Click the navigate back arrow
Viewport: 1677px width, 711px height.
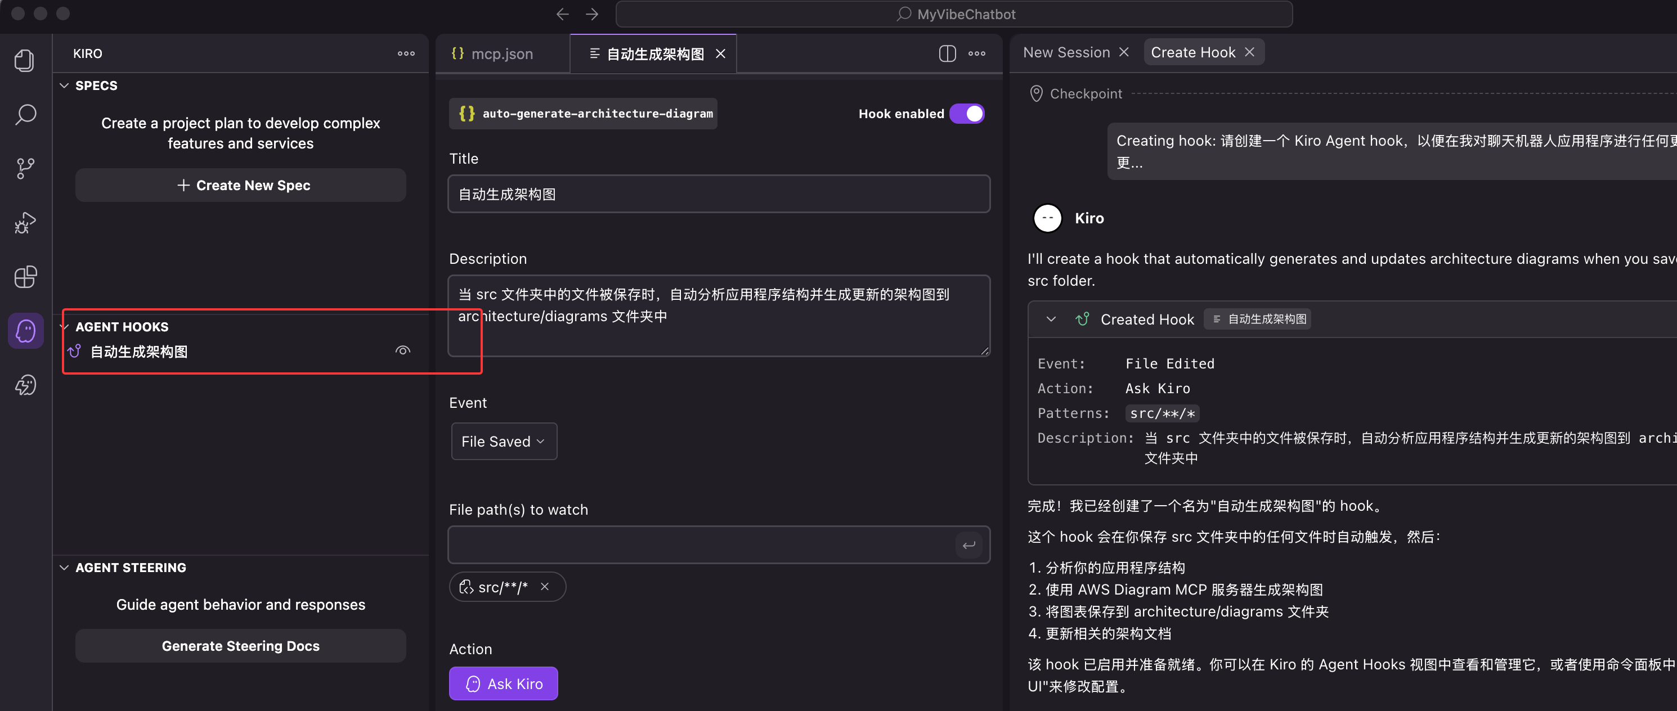[563, 14]
